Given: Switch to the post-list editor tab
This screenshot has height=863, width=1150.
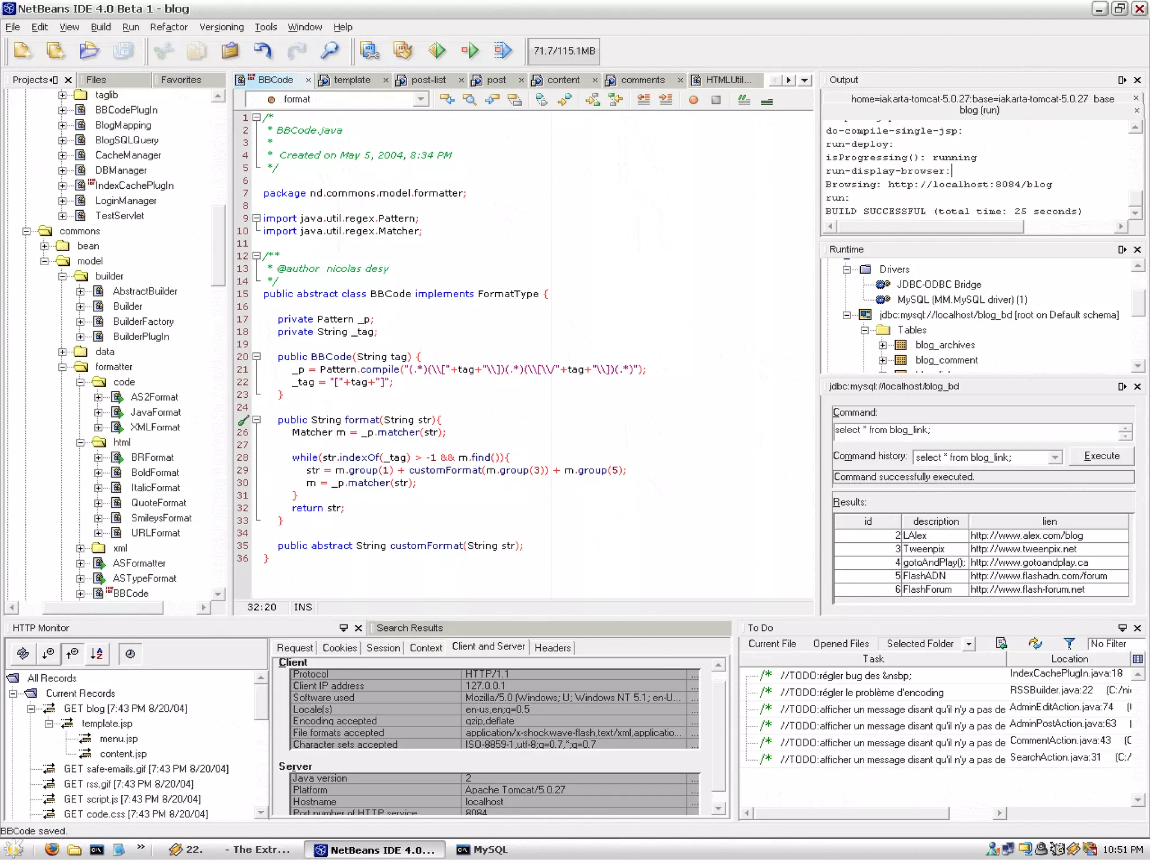Looking at the screenshot, I should coord(428,80).
